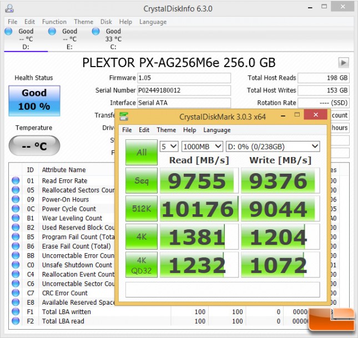Click Seq write result 9376
The image size is (358, 338).
tap(280, 180)
